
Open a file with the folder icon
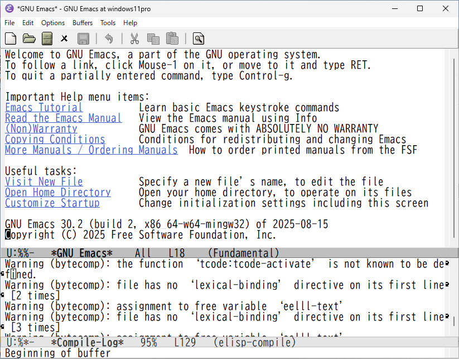[29, 39]
